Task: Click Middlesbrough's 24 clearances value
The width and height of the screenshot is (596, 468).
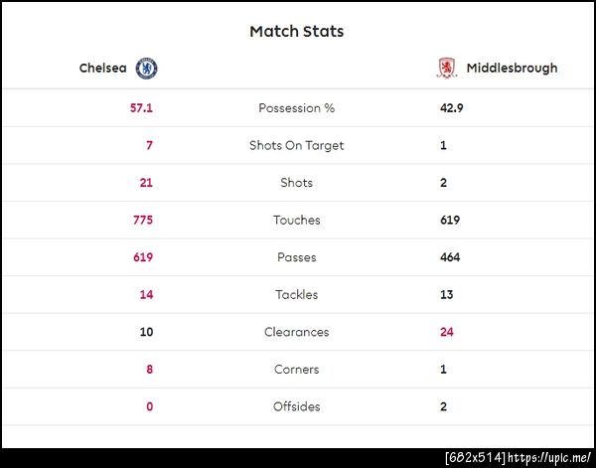Action: [x=447, y=332]
